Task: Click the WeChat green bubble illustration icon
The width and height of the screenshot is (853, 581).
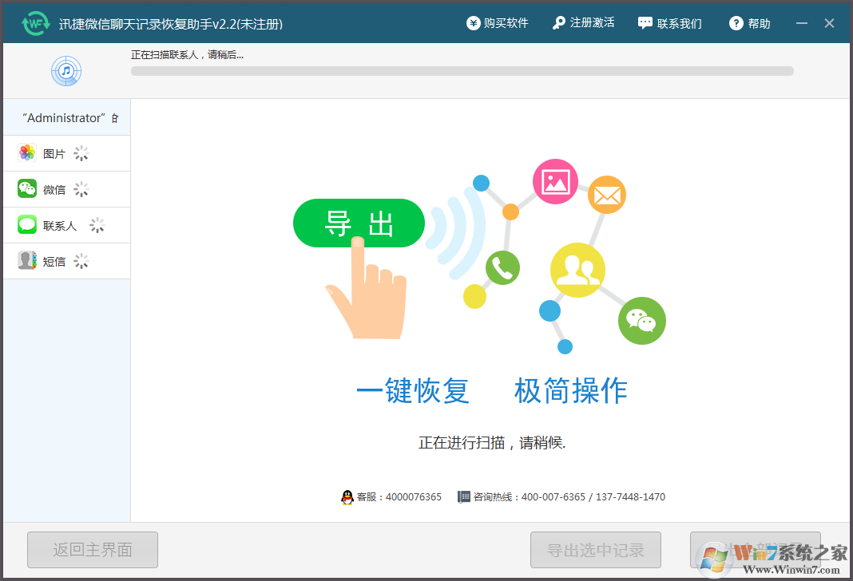Action: point(642,321)
